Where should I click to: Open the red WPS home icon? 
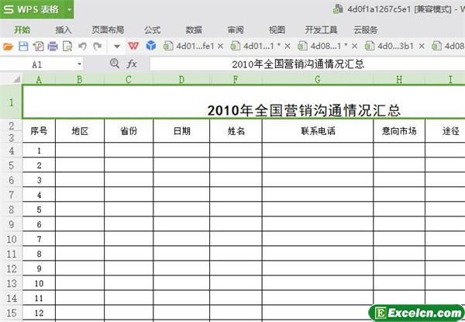click(133, 46)
